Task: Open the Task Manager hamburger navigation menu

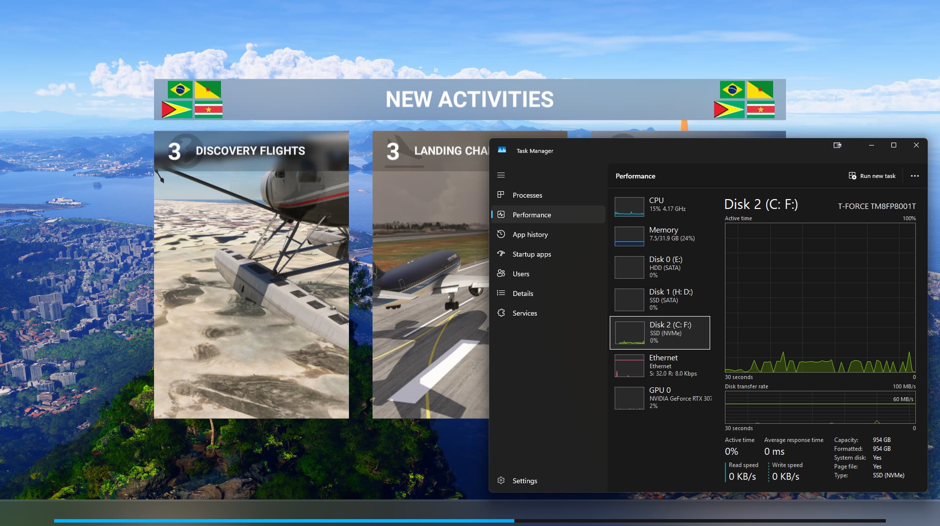Action: click(x=501, y=175)
